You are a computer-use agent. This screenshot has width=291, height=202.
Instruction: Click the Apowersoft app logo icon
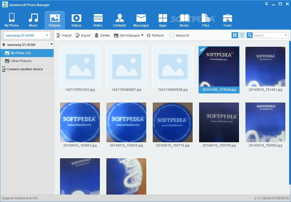click(x=5, y=5)
